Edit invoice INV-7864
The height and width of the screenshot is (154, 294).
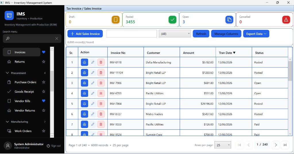coord(93,104)
